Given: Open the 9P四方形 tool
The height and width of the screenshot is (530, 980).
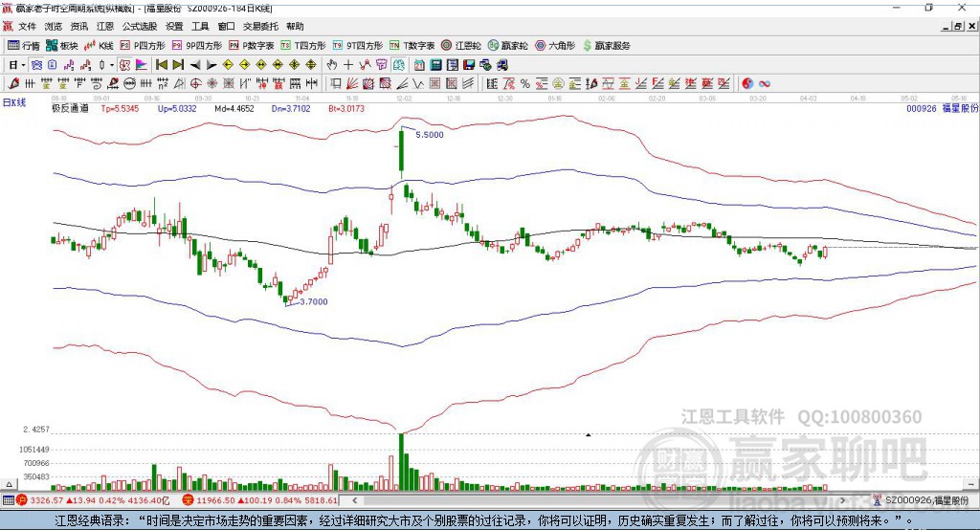Looking at the screenshot, I should pos(197,46).
